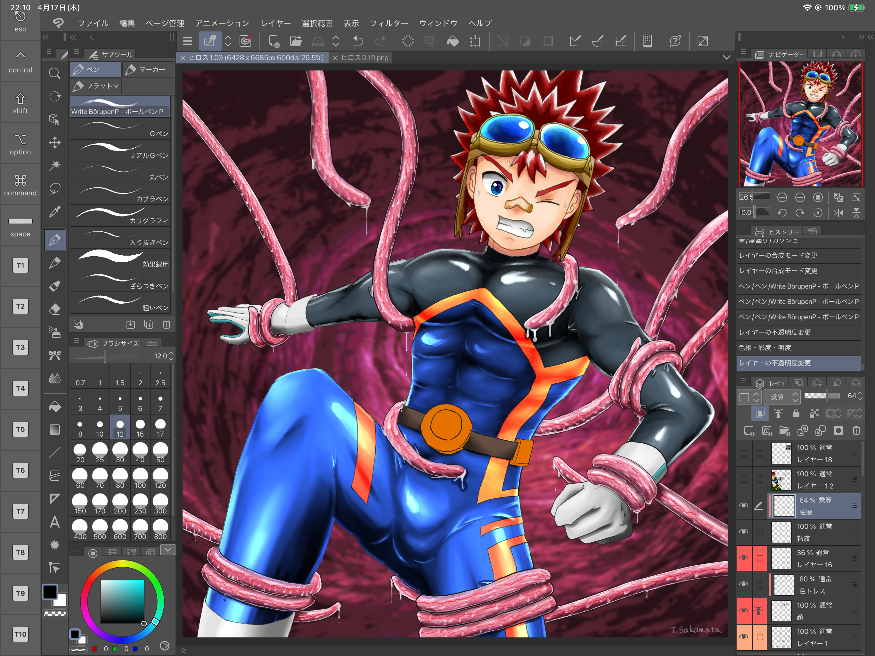
Task: Expand document tab list chevron
Action: [x=727, y=57]
